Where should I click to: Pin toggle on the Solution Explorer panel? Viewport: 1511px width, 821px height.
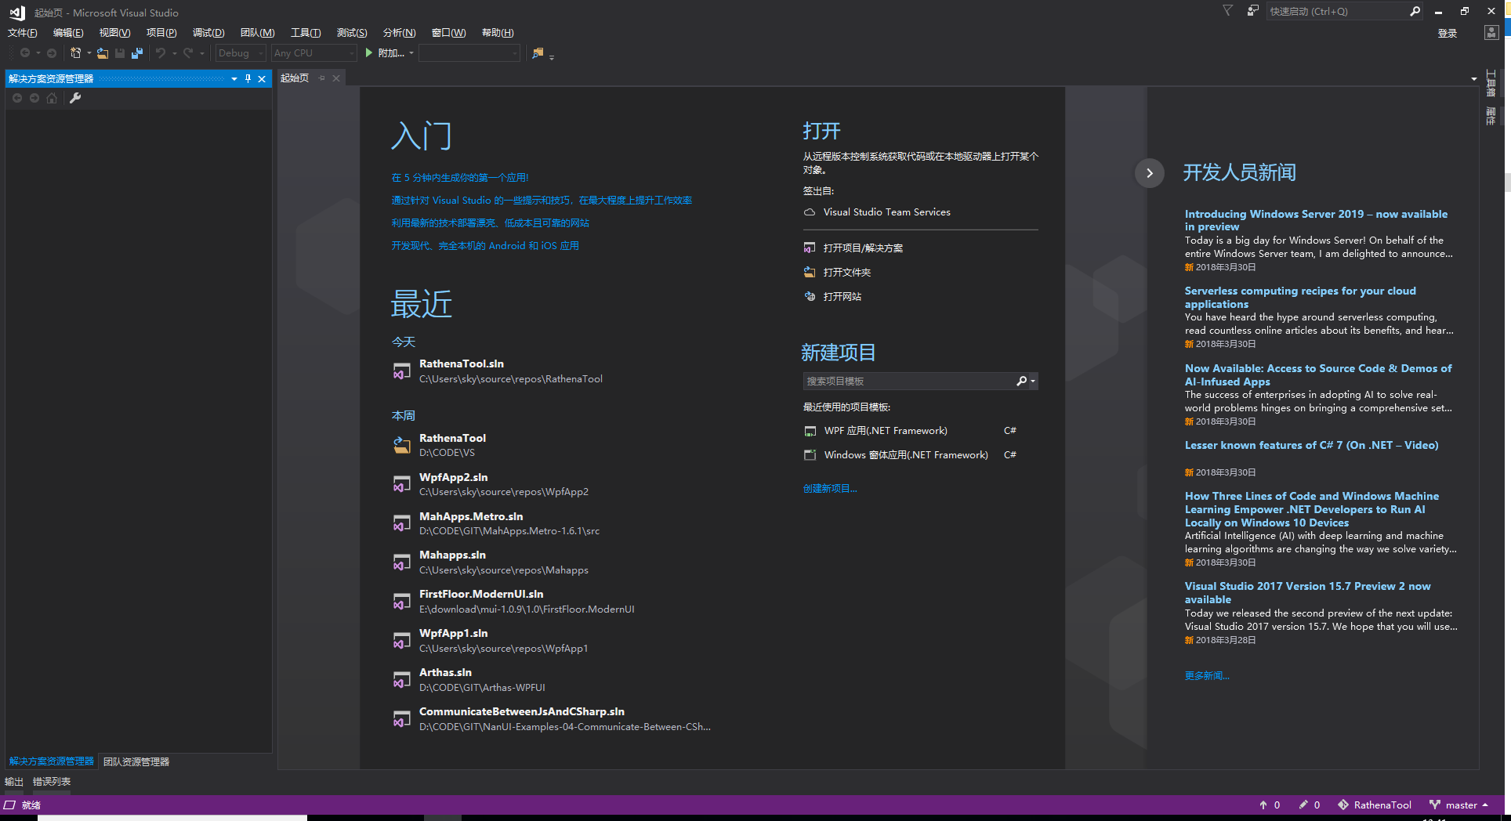[x=248, y=78]
